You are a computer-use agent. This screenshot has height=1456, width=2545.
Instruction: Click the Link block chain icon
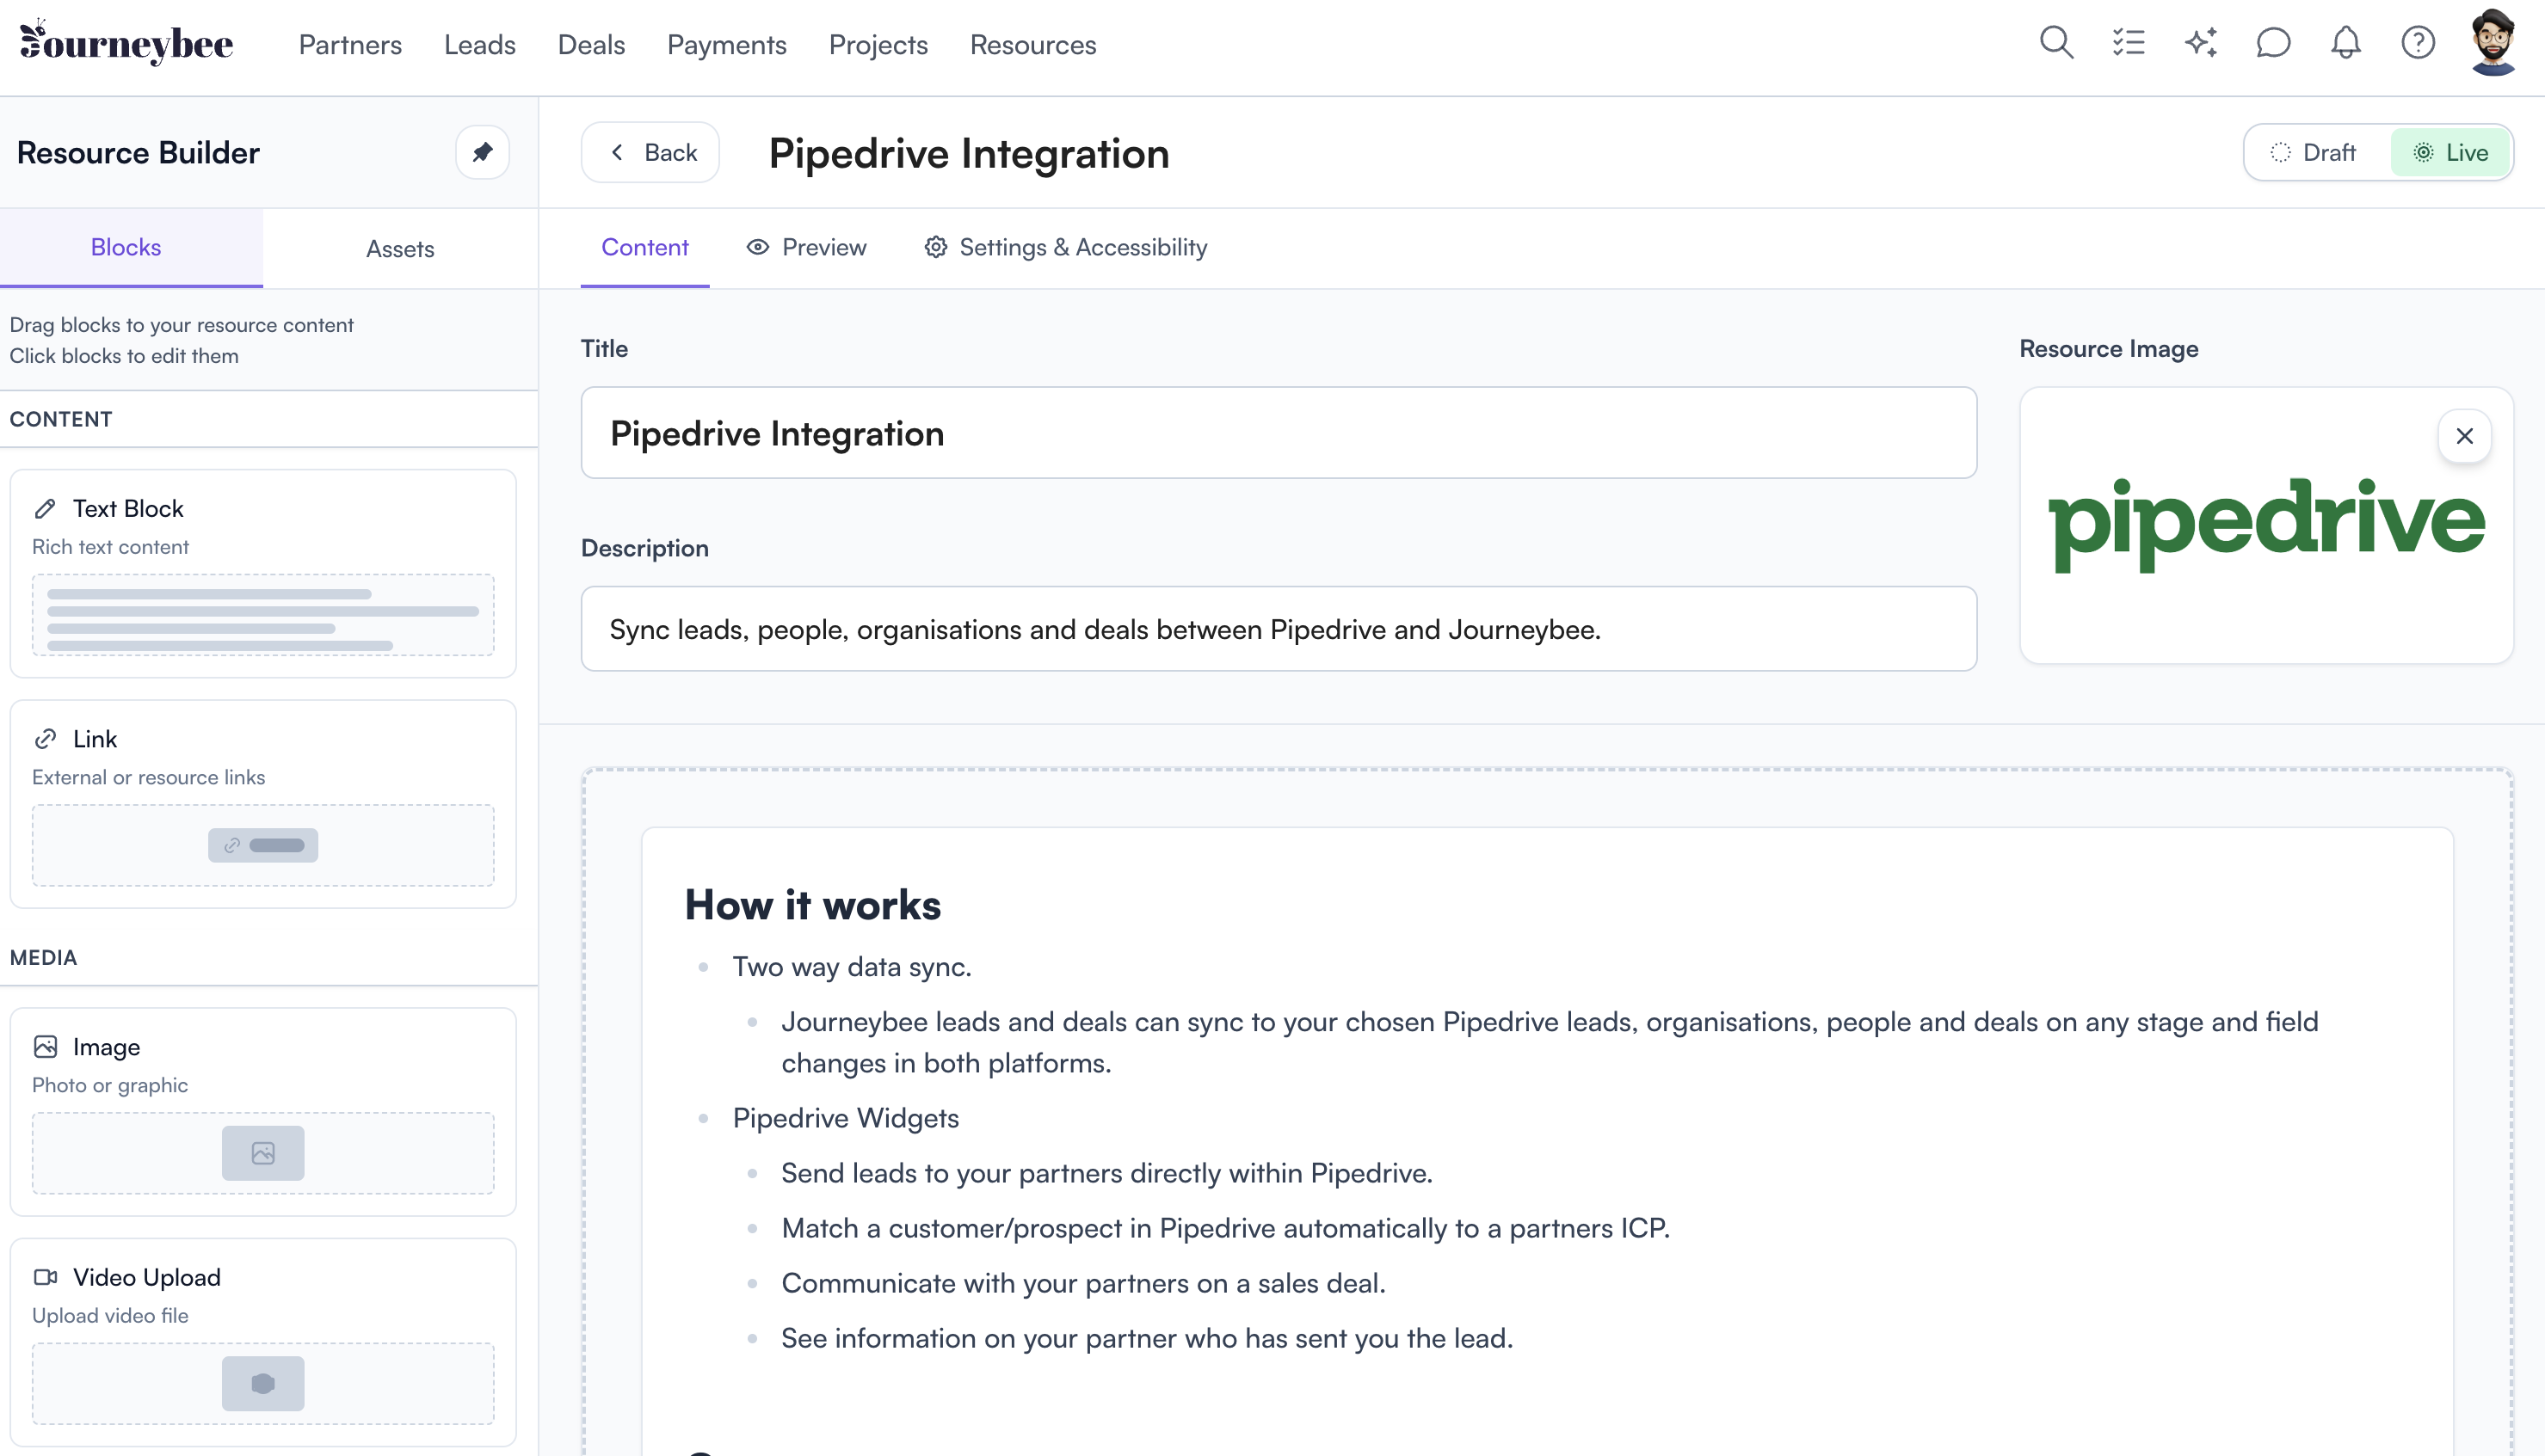[x=45, y=738]
